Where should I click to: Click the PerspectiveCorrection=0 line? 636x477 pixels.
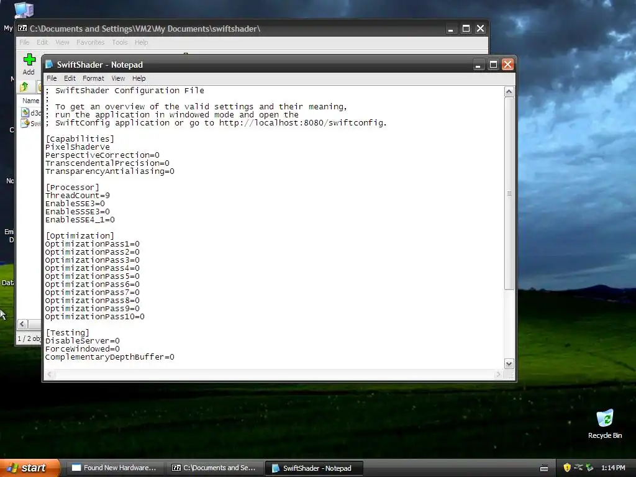pyautogui.click(x=102, y=155)
